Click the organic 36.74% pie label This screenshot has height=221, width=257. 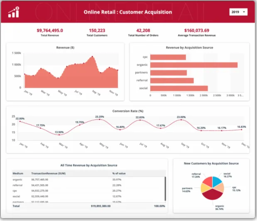point(220,208)
